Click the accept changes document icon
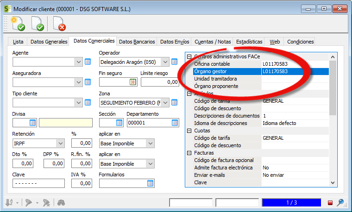Image resolution: width=352 pixels, height=212 pixels. click(x=38, y=24)
